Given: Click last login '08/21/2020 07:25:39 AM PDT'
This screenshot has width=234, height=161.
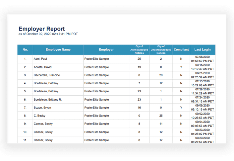Looking at the screenshot, I should coord(203,75).
